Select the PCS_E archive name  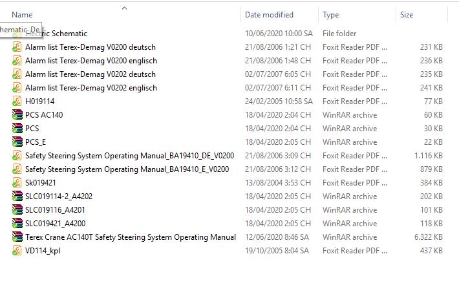36,142
